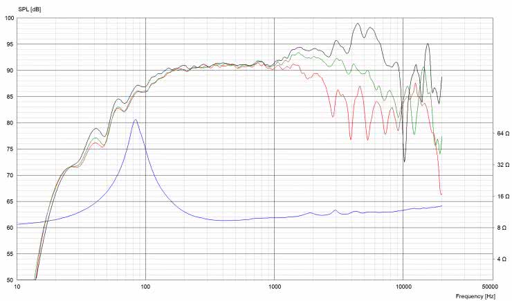Image resolution: width=512 pixels, height=301 pixels.
Task: Click the 32 Ω right axis label
Action: (502, 165)
